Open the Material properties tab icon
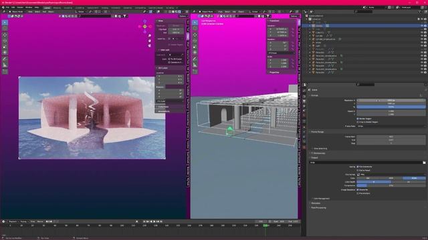 pyautogui.click(x=304, y=147)
